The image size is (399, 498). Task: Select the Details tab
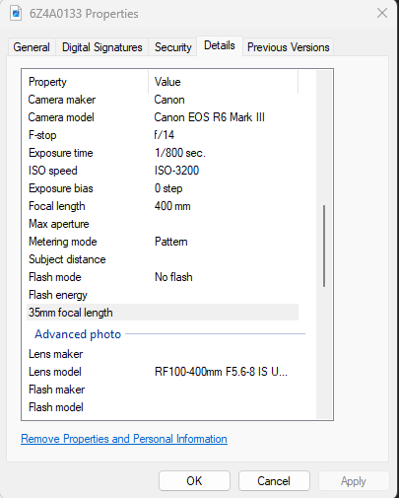coord(220,45)
